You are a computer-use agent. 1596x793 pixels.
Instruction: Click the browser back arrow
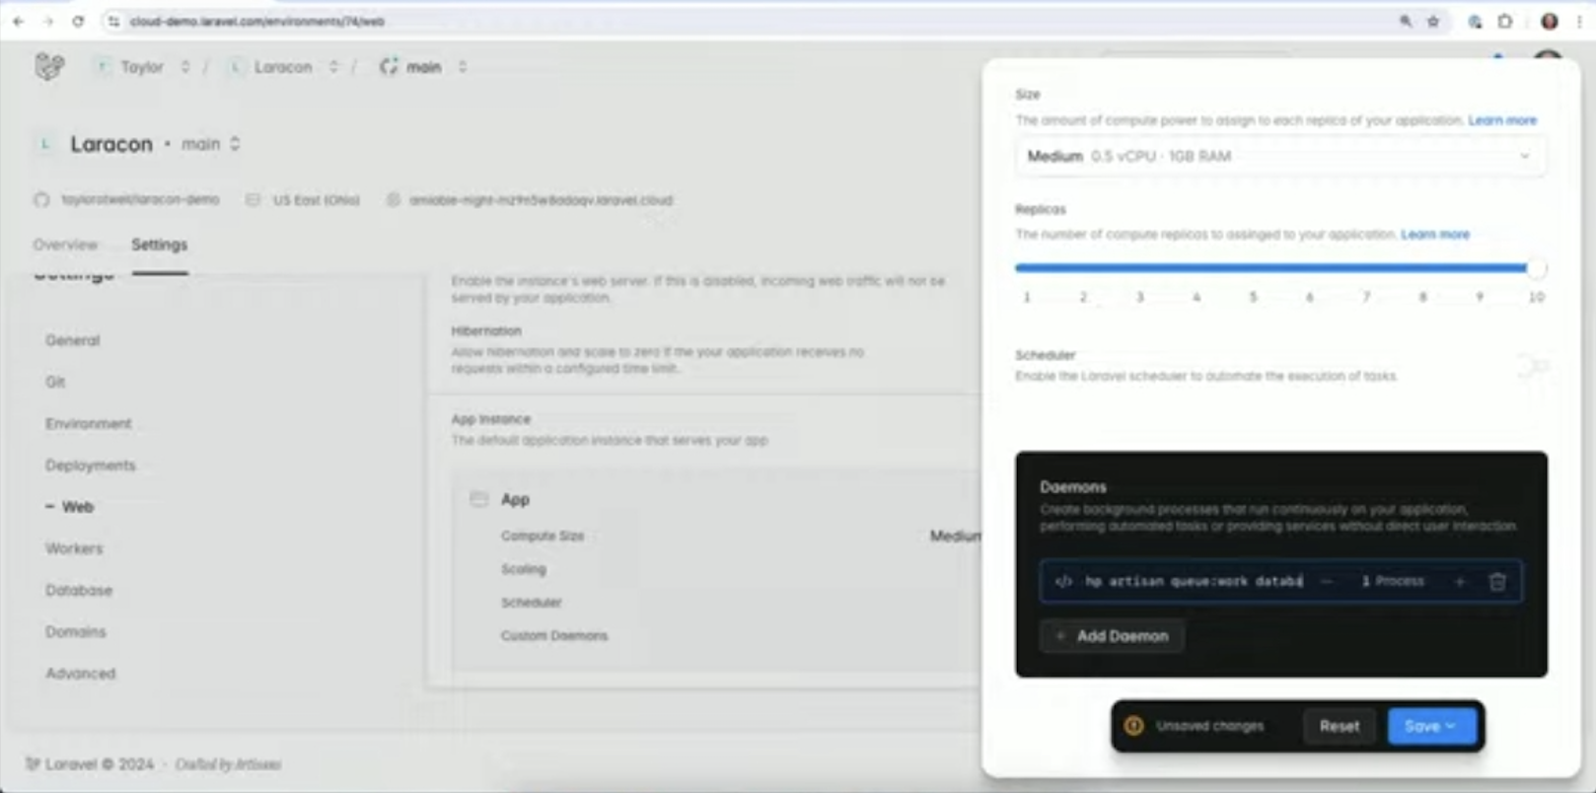click(x=18, y=21)
